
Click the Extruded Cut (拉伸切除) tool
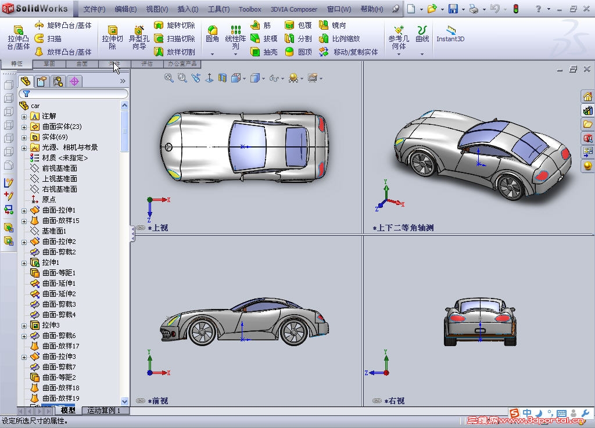[112, 38]
